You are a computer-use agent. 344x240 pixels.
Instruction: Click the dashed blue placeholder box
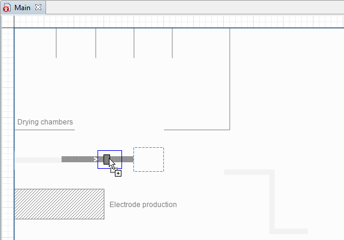click(x=148, y=159)
